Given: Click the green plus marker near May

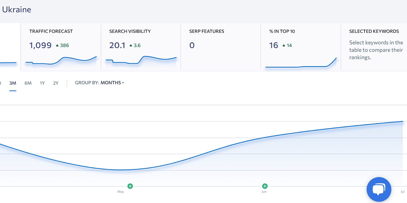Looking at the screenshot, I should [x=130, y=186].
